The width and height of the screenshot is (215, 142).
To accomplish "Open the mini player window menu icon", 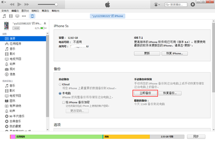I will tap(3, 2).
